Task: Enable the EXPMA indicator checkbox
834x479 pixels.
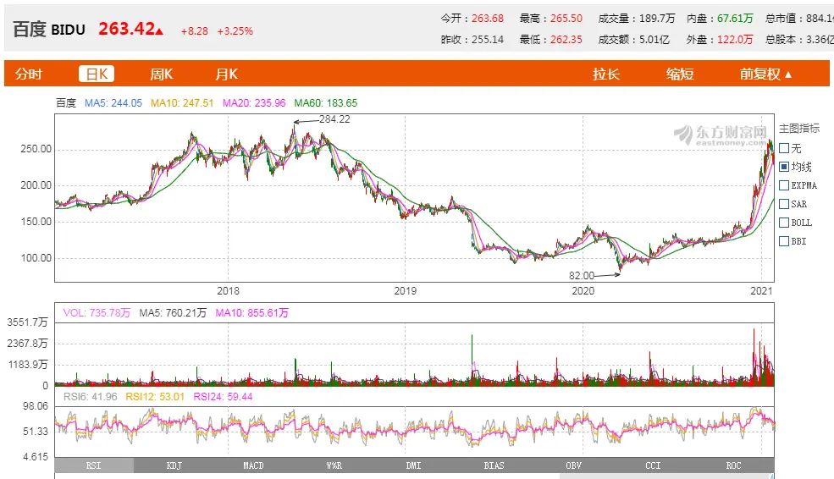Action: [x=783, y=185]
